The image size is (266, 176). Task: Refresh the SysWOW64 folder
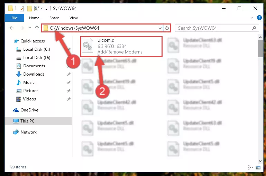167,28
